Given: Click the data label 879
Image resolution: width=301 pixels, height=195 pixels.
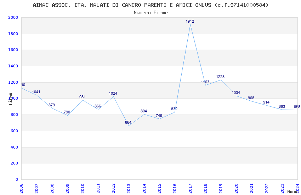Looking at the screenshot, I should (x=52, y=105).
